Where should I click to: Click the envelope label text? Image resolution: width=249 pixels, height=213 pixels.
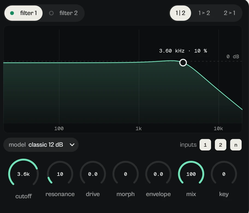pos(158,194)
